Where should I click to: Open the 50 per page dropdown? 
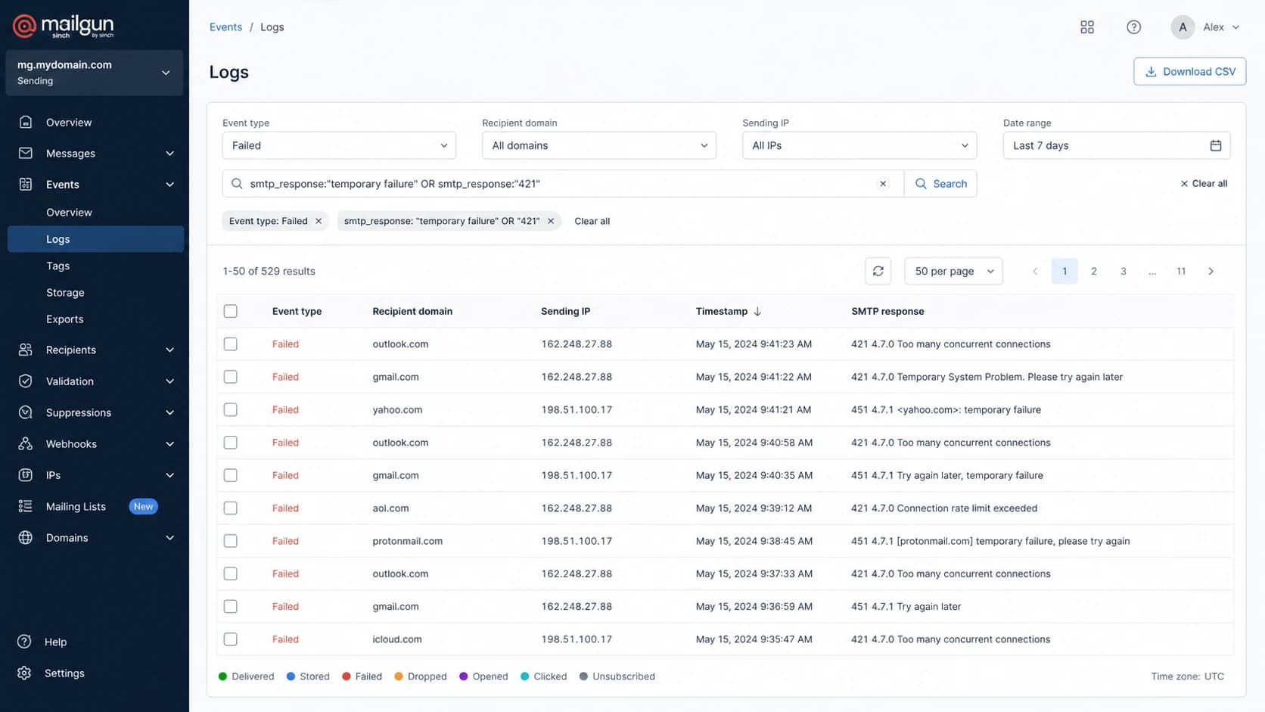[953, 271]
